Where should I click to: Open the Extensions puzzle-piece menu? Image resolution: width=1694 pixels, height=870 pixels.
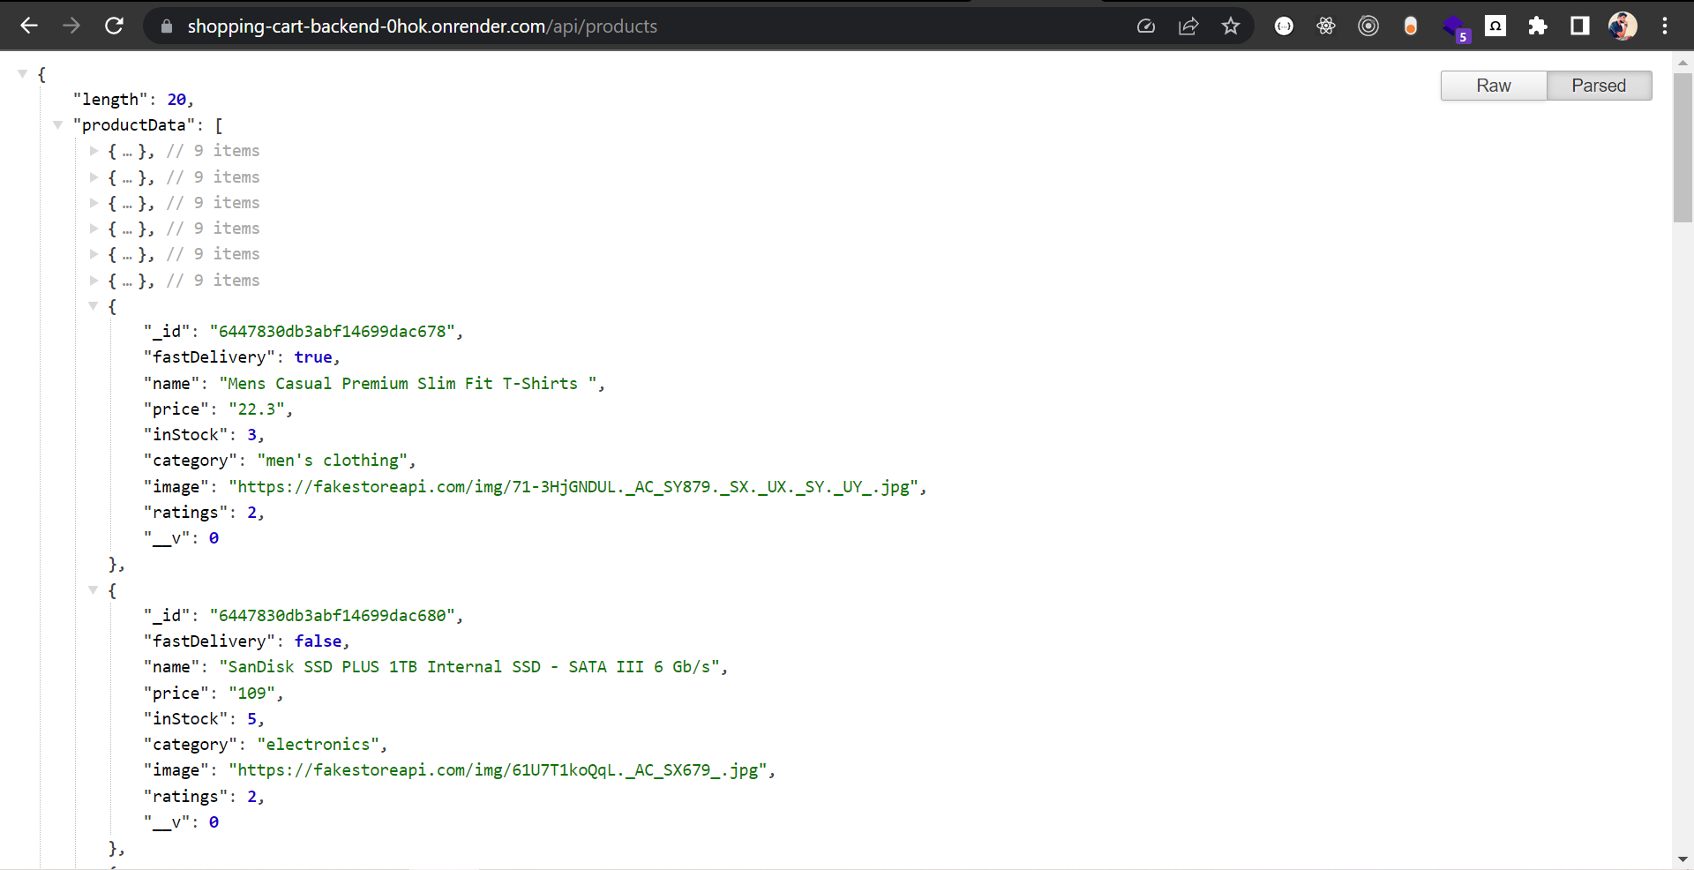point(1537,26)
